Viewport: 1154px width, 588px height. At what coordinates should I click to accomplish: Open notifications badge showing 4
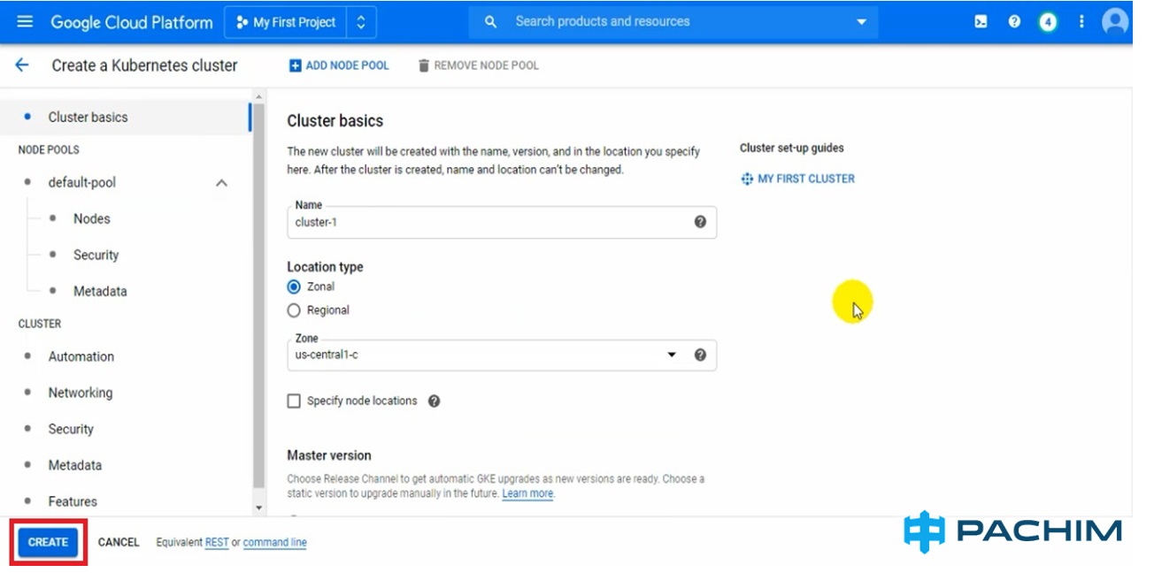[1048, 22]
